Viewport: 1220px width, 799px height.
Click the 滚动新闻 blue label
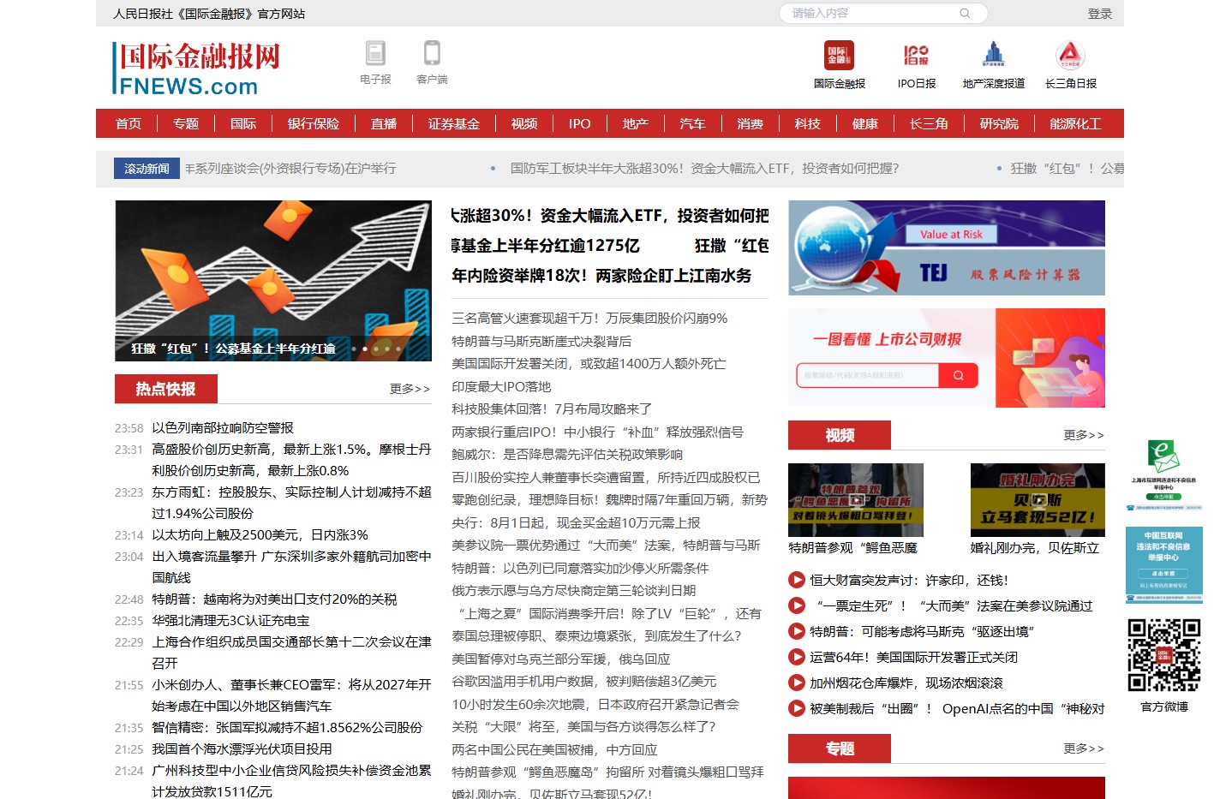point(147,169)
